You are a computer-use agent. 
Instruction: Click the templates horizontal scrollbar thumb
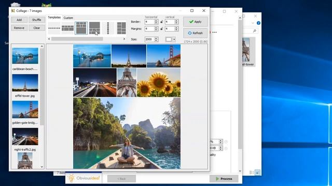(77, 39)
